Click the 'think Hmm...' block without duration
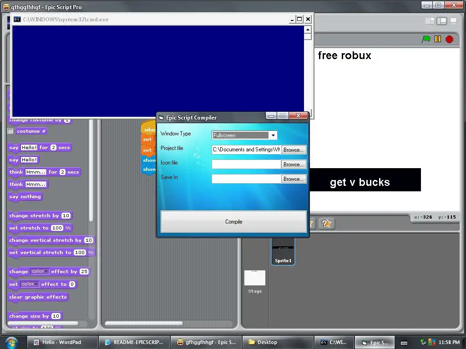 [28, 184]
